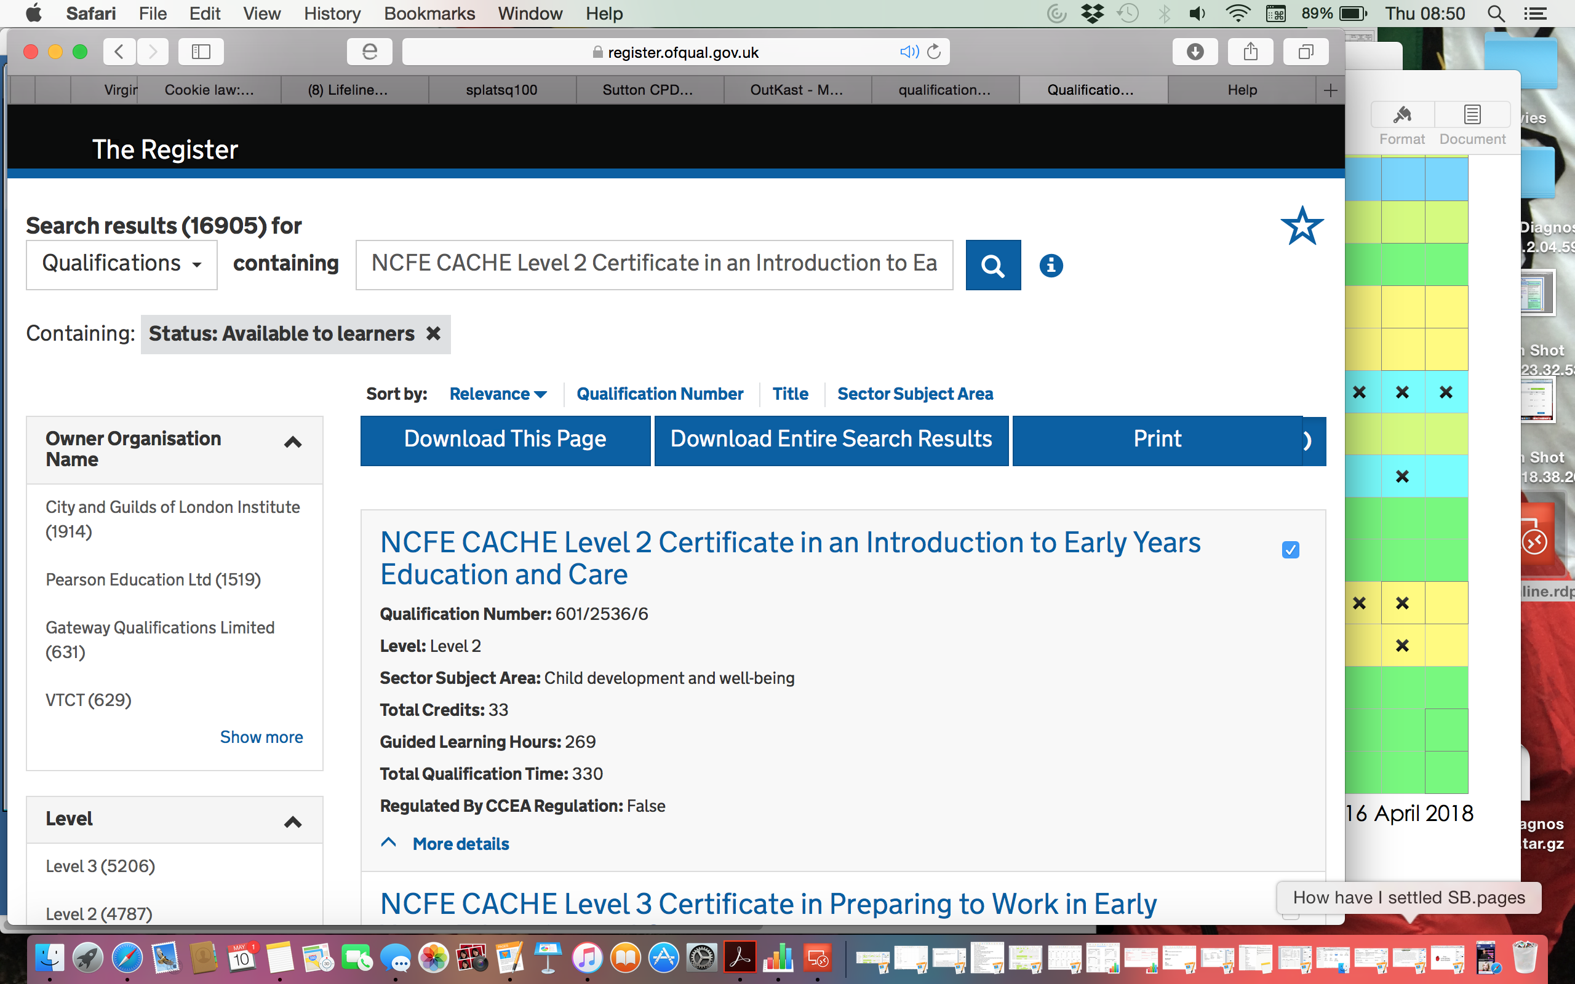
Task: Show Safari downloads
Action: tap(1195, 52)
